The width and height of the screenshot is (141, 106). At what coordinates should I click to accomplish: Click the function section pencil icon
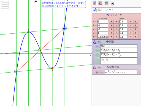pyautogui.click(x=95, y=42)
